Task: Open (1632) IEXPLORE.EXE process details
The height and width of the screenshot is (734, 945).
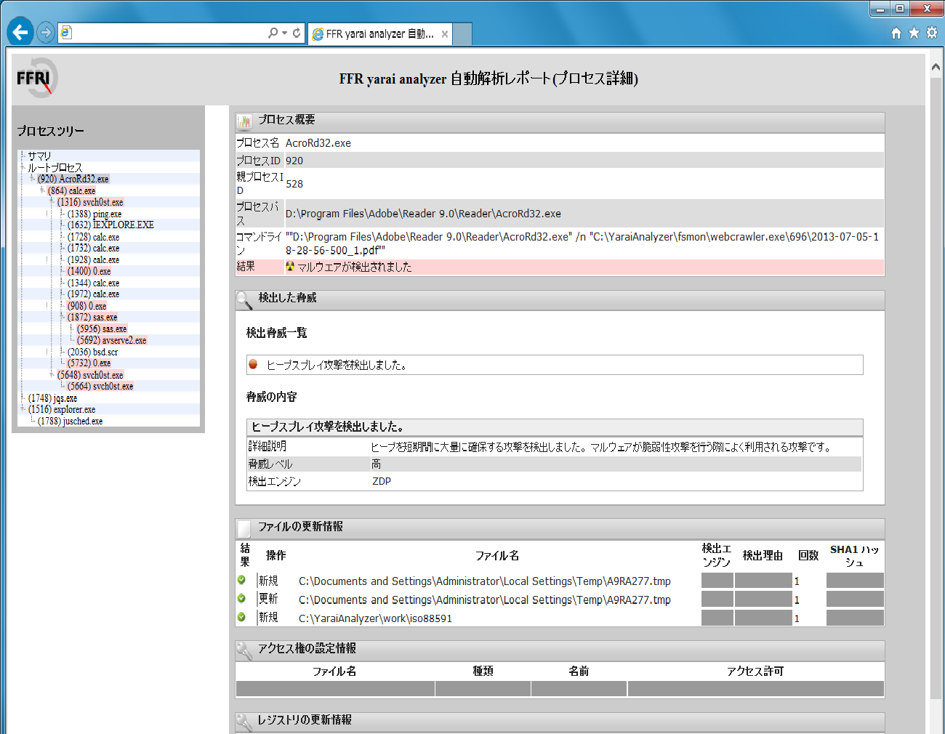Action: coord(110,225)
